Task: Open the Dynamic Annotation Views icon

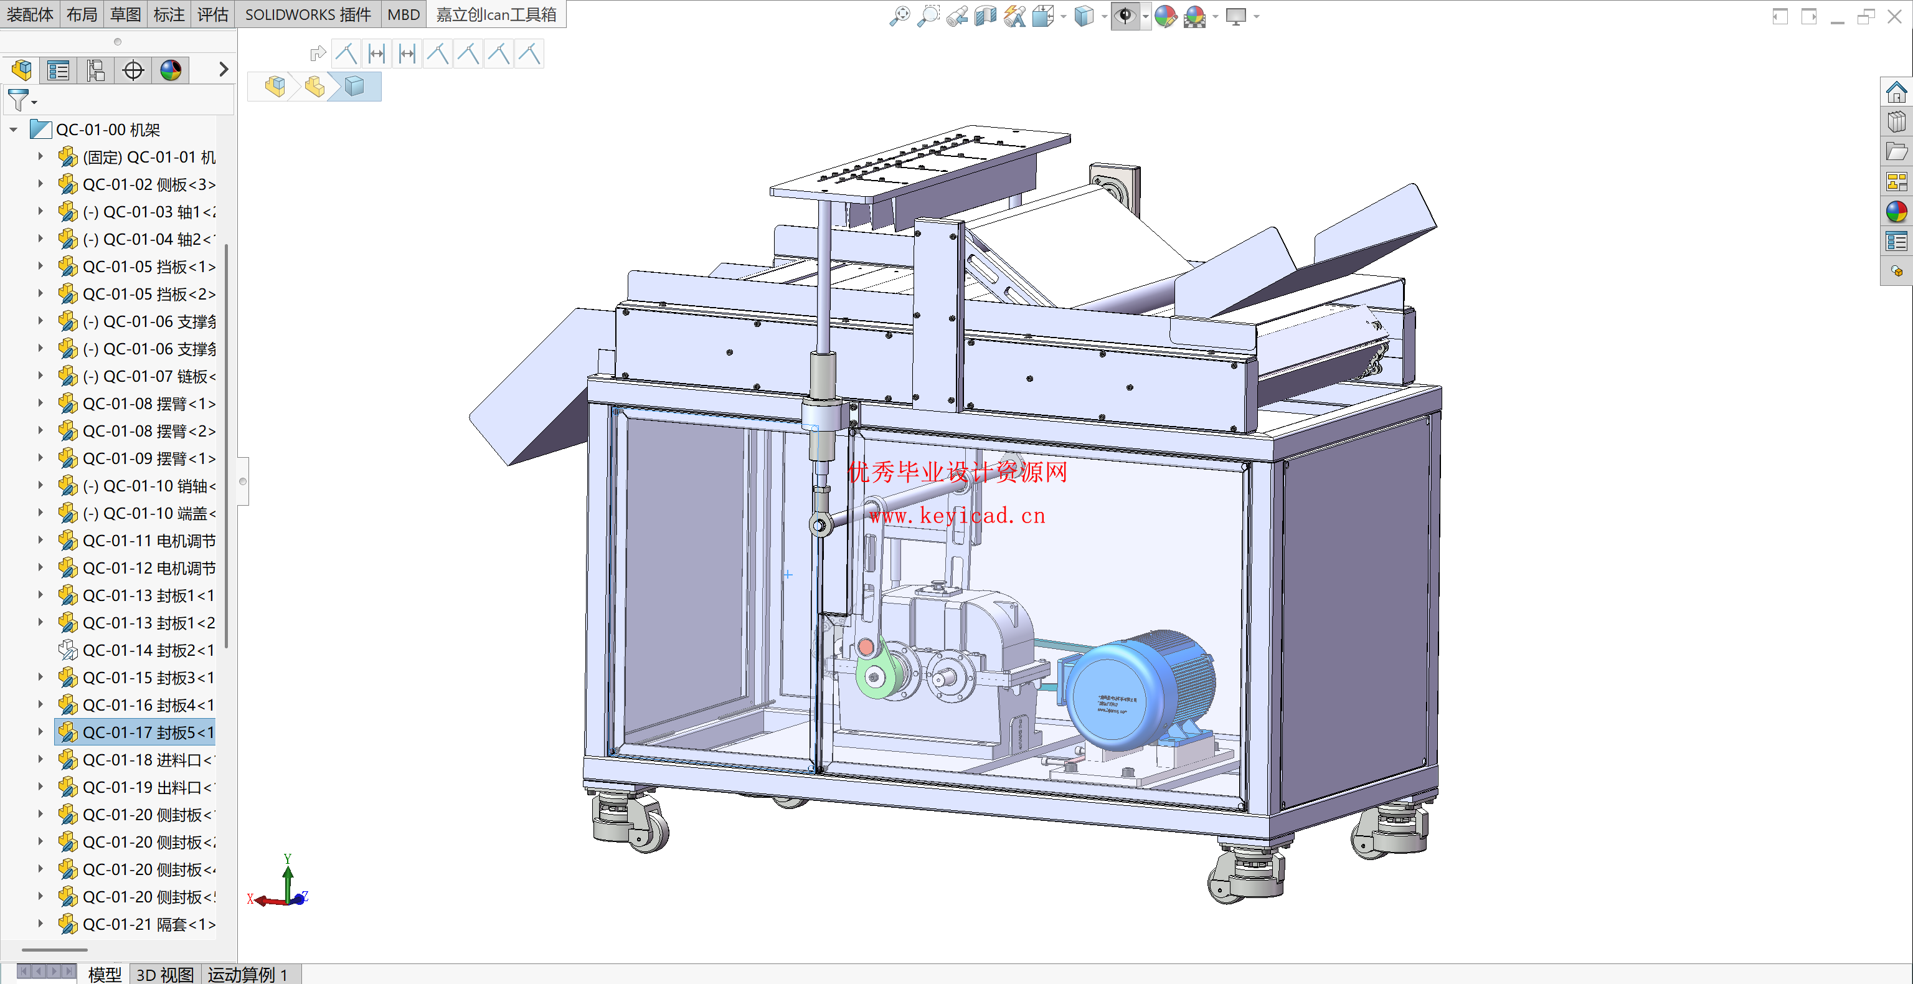Action: tap(1014, 16)
